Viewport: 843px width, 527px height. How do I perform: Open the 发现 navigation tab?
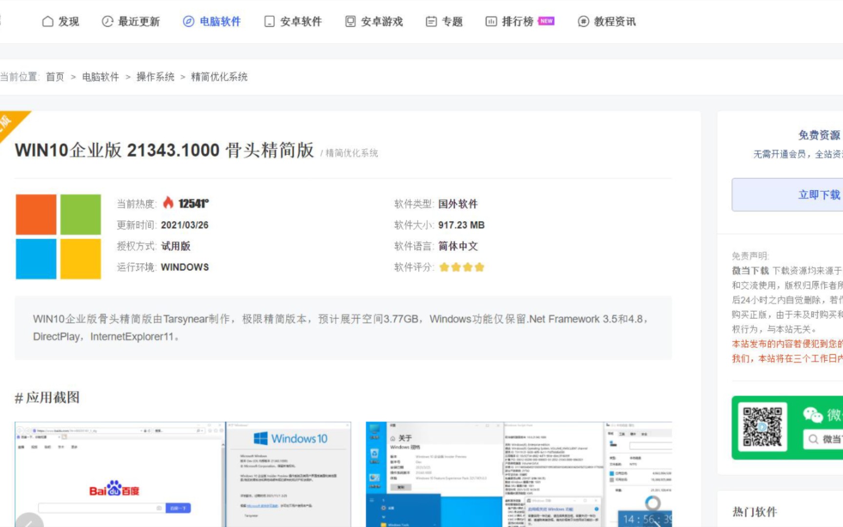tap(60, 21)
